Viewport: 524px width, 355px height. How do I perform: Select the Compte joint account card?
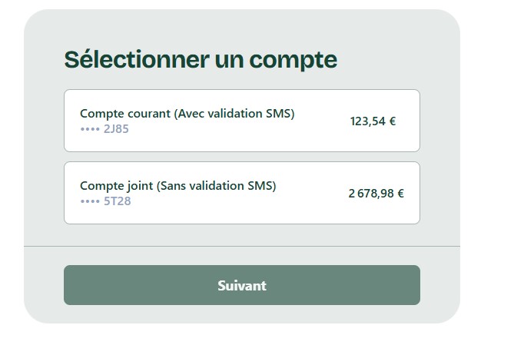click(241, 193)
